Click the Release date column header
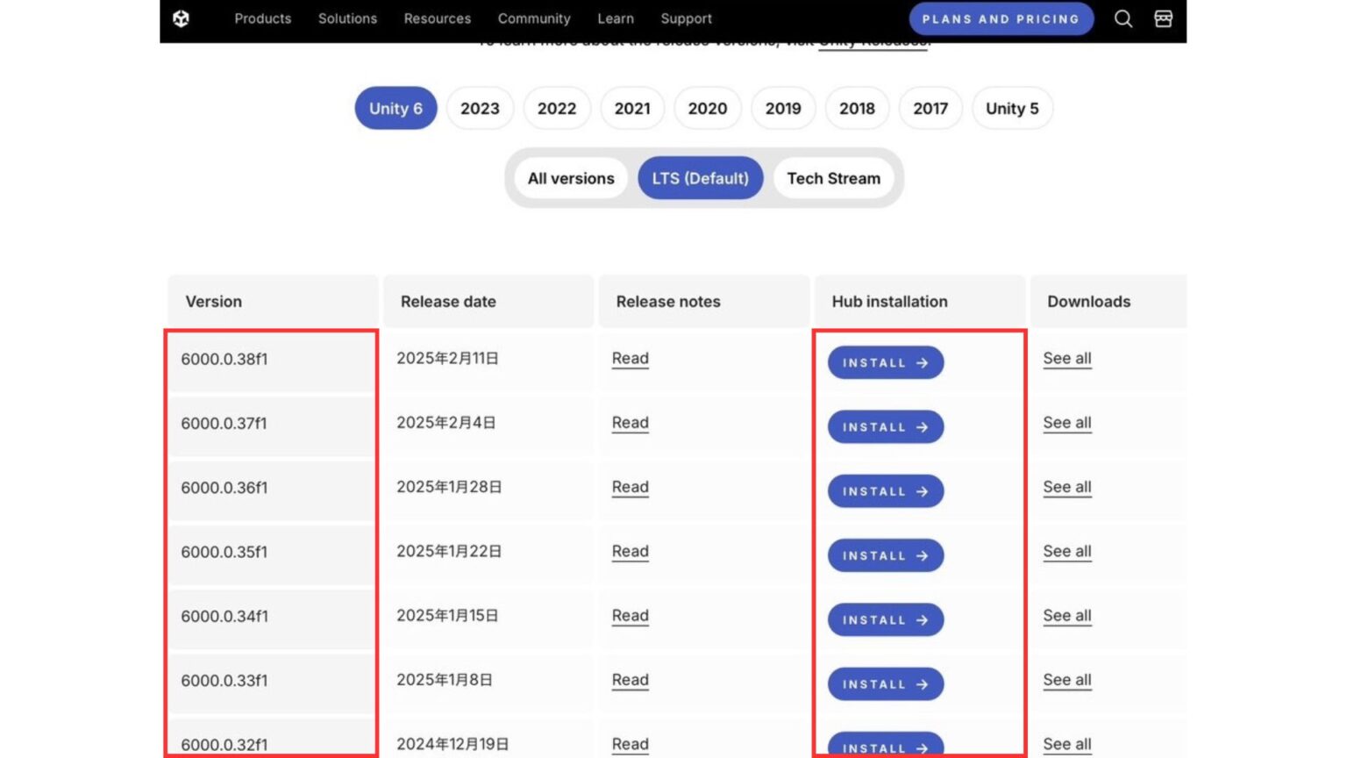This screenshot has width=1347, height=758. 448,301
